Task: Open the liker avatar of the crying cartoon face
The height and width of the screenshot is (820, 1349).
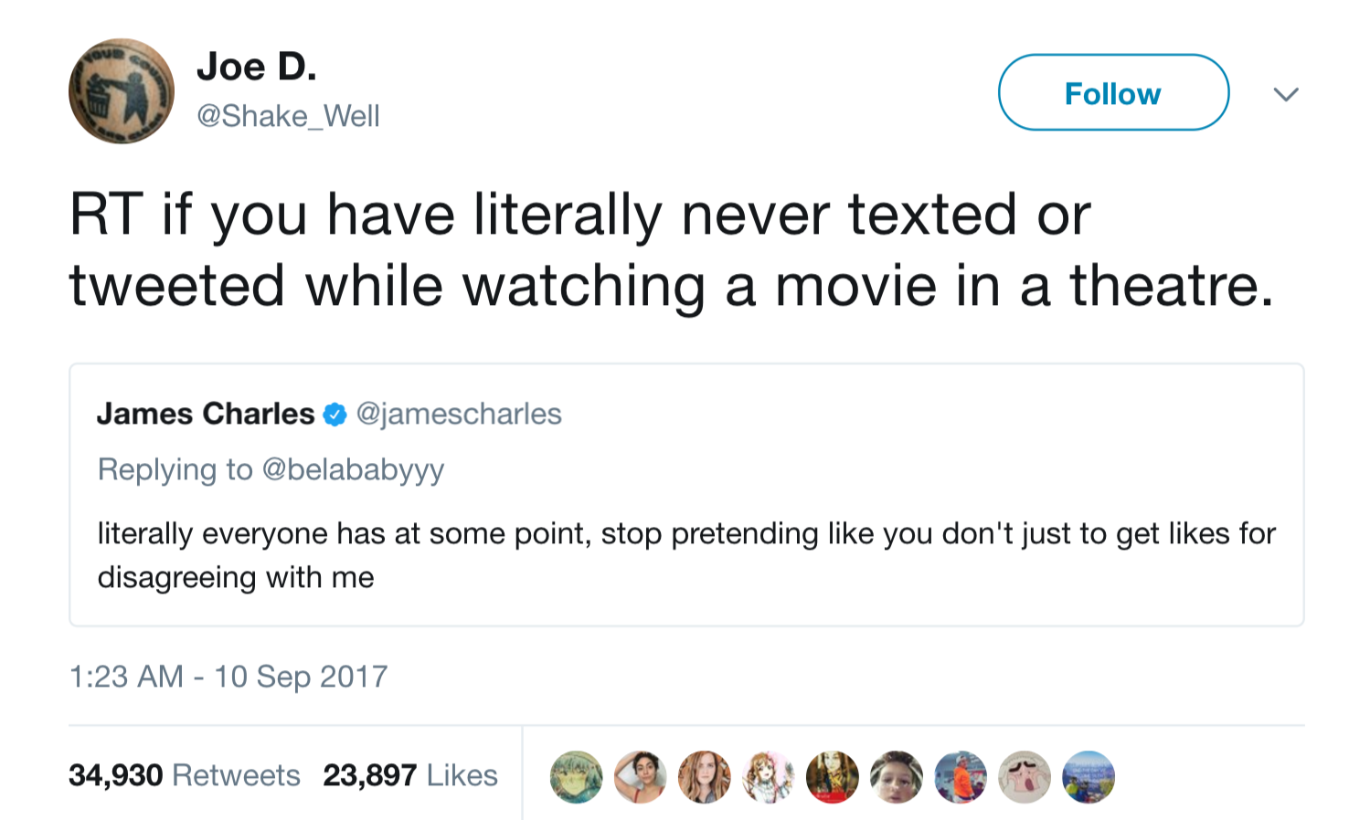Action: coord(1025,777)
